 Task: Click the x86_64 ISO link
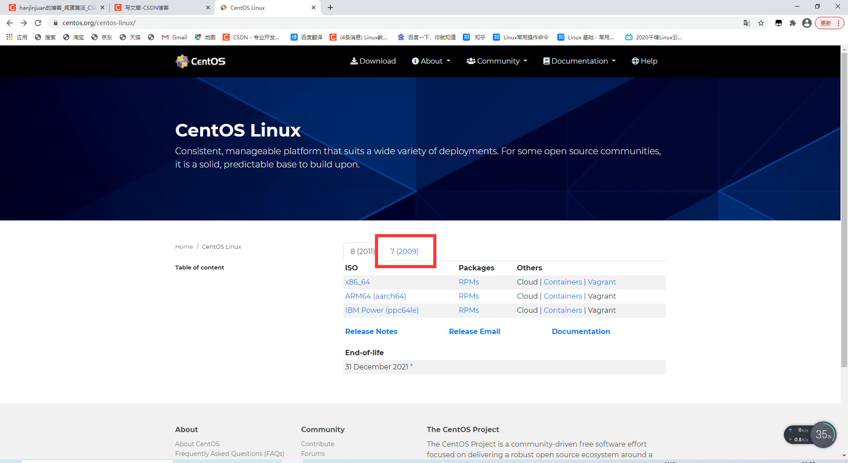[358, 282]
